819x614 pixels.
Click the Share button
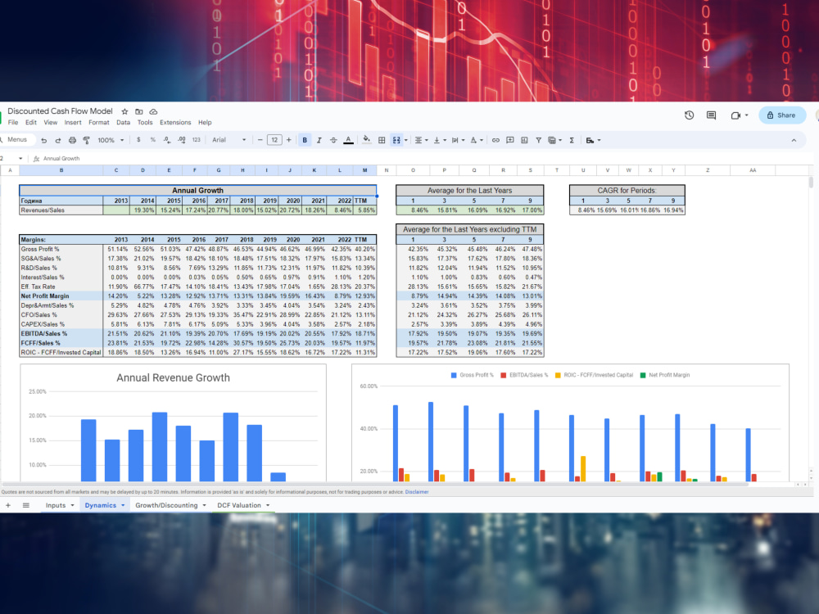[x=782, y=115]
